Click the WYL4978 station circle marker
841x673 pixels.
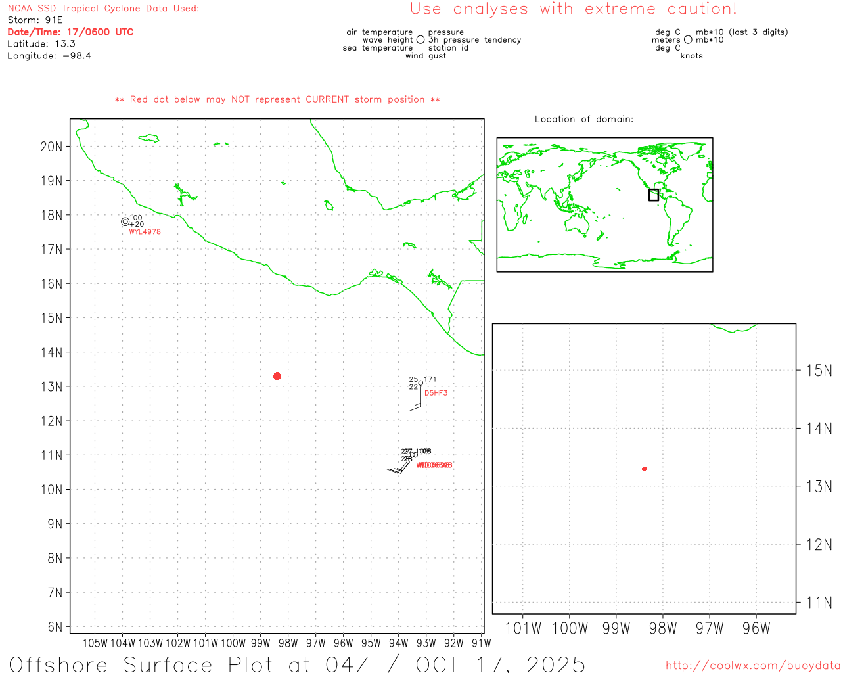(125, 221)
